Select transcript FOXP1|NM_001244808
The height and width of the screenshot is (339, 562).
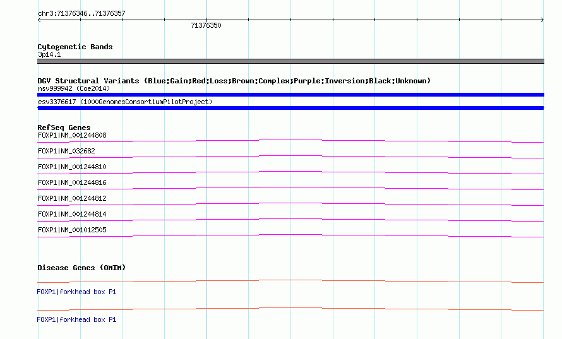coord(72,136)
